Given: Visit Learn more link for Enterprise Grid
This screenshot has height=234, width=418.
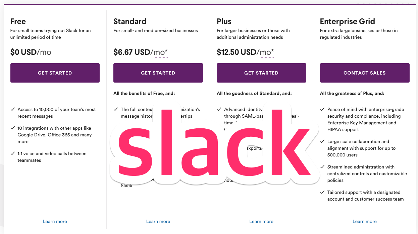Looking at the screenshot, I should click(x=365, y=221).
